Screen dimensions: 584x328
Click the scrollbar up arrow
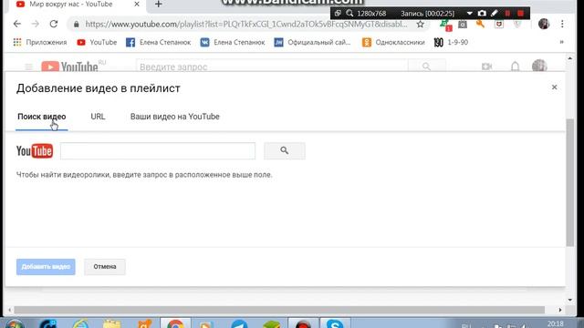click(569, 58)
